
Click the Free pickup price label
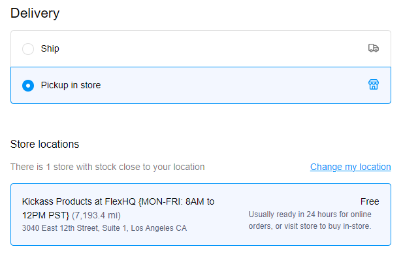[x=370, y=201]
